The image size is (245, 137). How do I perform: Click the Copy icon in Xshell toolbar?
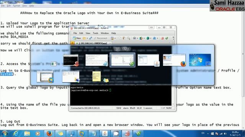(x=120, y=38)
